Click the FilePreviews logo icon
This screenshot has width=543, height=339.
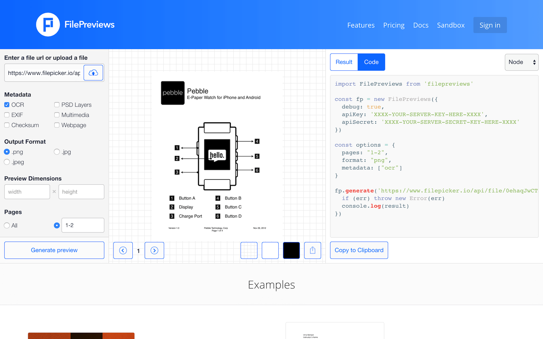pos(48,25)
